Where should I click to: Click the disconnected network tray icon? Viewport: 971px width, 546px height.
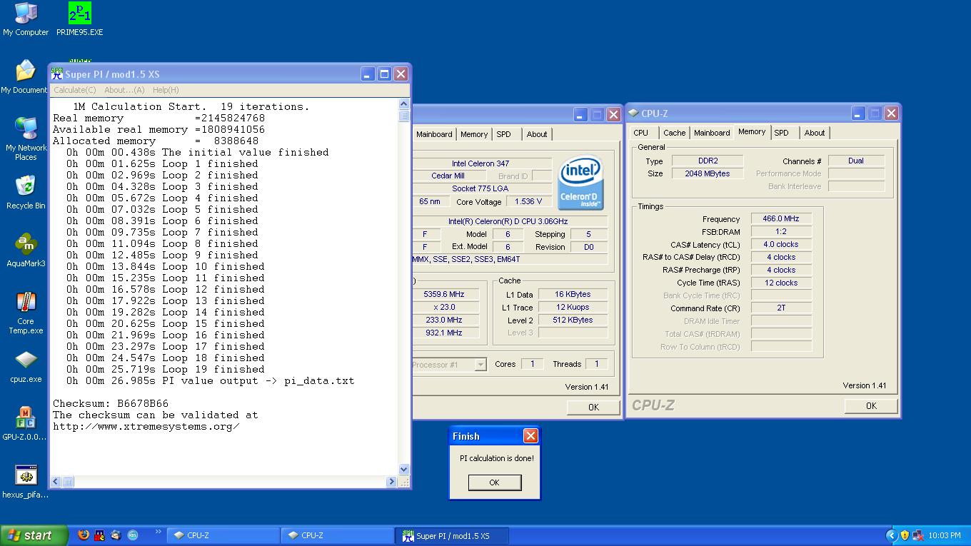[918, 535]
